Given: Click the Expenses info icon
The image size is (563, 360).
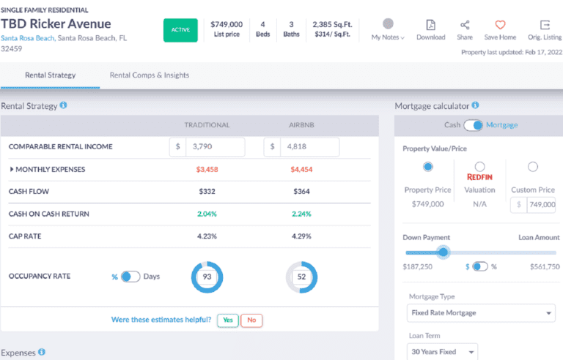Looking at the screenshot, I should click(x=42, y=353).
